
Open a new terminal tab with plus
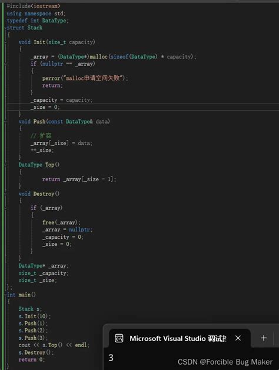click(264, 338)
